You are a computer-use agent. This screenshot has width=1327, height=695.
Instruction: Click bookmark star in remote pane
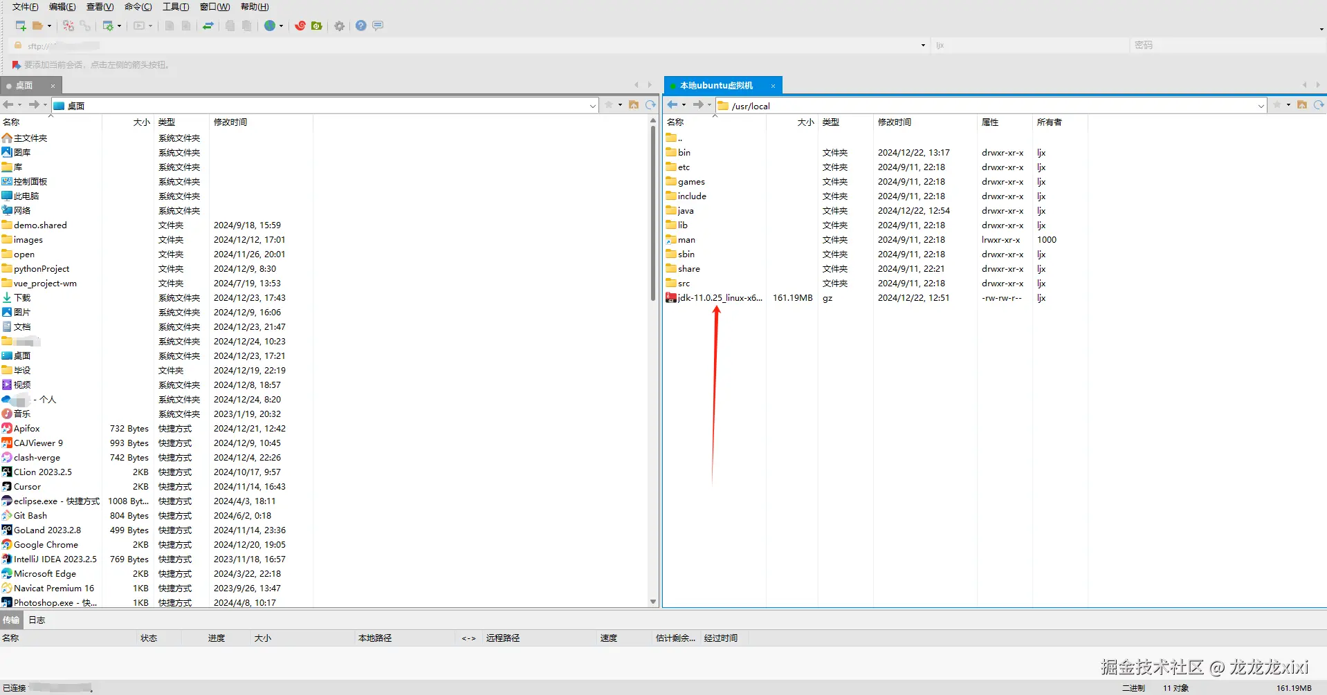(x=1277, y=105)
